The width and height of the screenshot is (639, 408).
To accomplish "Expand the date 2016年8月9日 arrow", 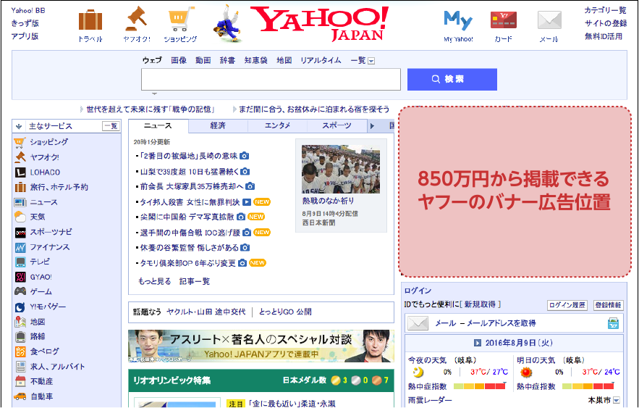I will click(478, 343).
